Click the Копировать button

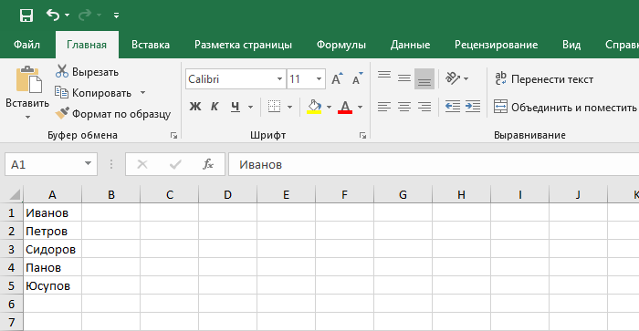[x=93, y=93]
